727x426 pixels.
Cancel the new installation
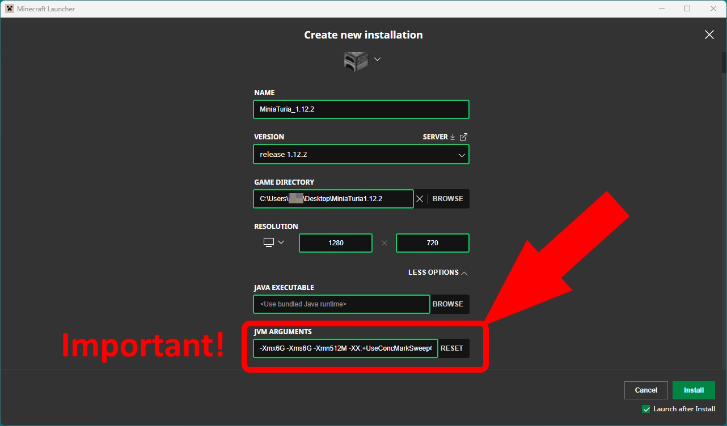(x=646, y=390)
